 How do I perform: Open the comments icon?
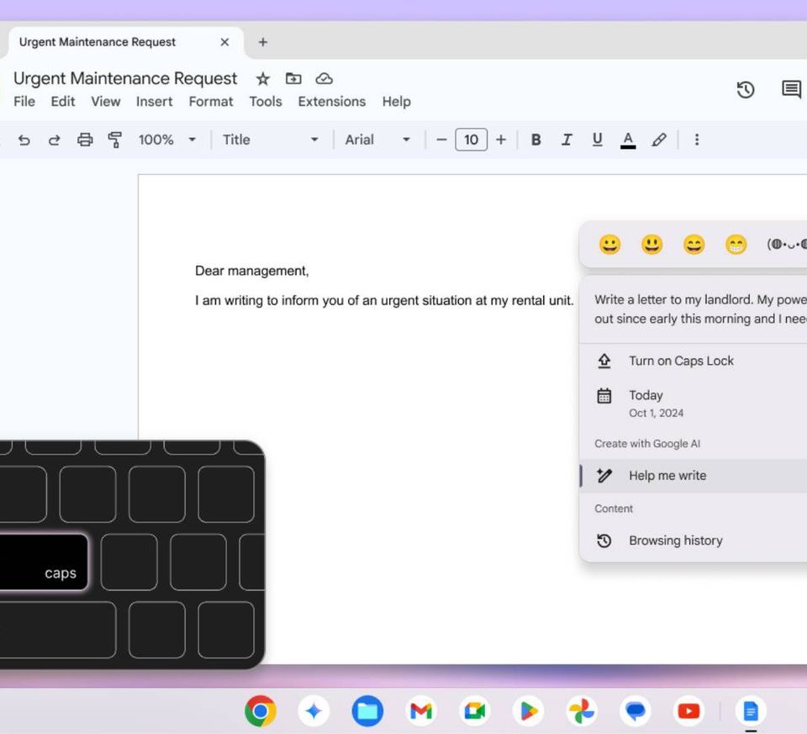[790, 90]
